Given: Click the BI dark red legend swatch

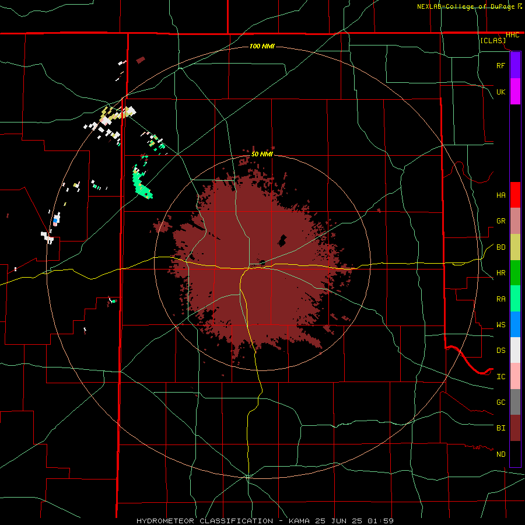Looking at the screenshot, I should (x=515, y=428).
